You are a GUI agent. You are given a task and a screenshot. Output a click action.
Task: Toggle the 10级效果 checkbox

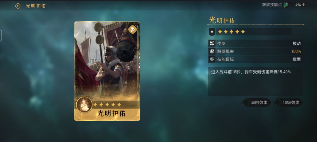[x=278, y=102]
